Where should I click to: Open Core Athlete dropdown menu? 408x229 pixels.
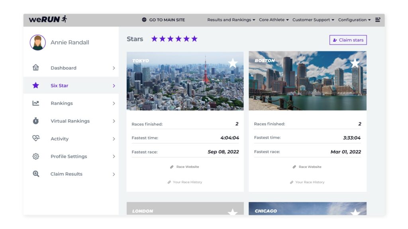coord(274,20)
